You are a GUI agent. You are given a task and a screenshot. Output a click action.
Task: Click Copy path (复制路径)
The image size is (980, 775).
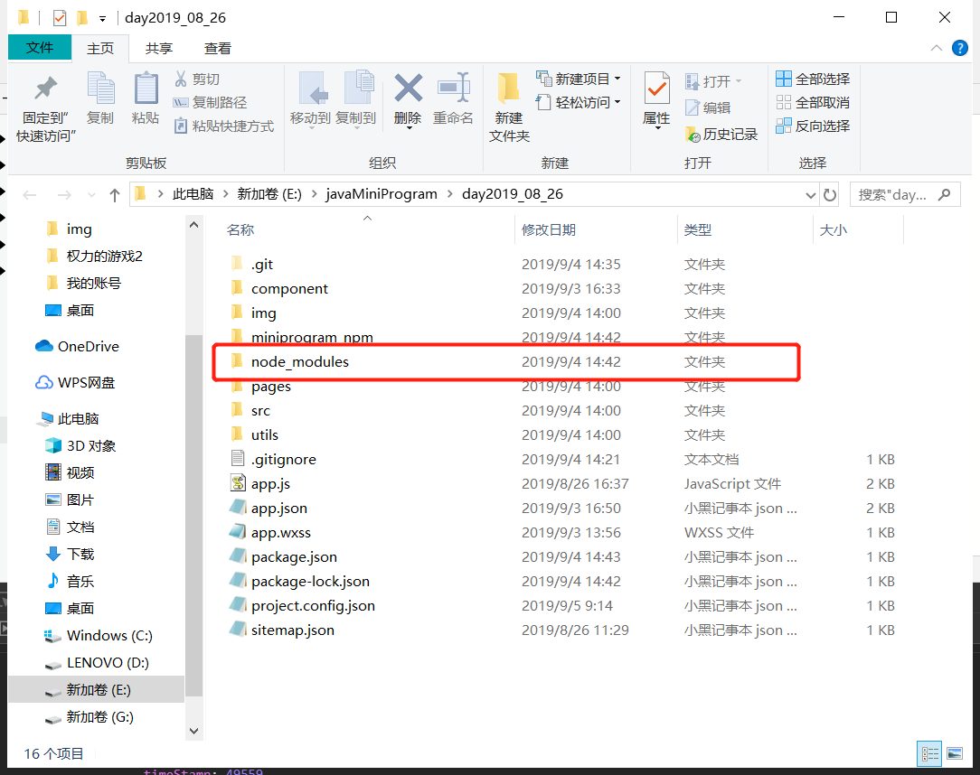(x=210, y=102)
